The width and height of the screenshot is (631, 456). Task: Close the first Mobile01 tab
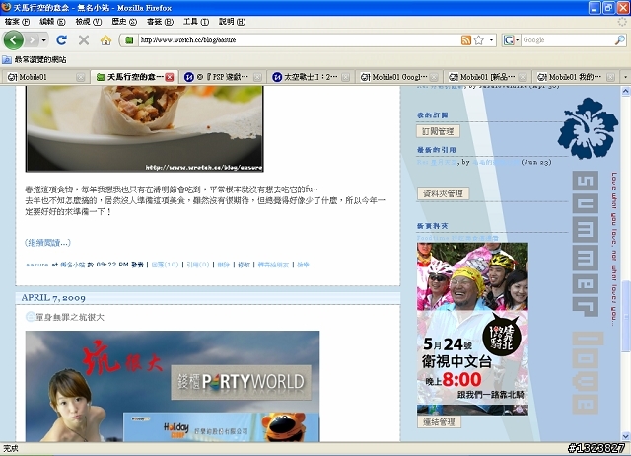pyautogui.click(x=81, y=77)
